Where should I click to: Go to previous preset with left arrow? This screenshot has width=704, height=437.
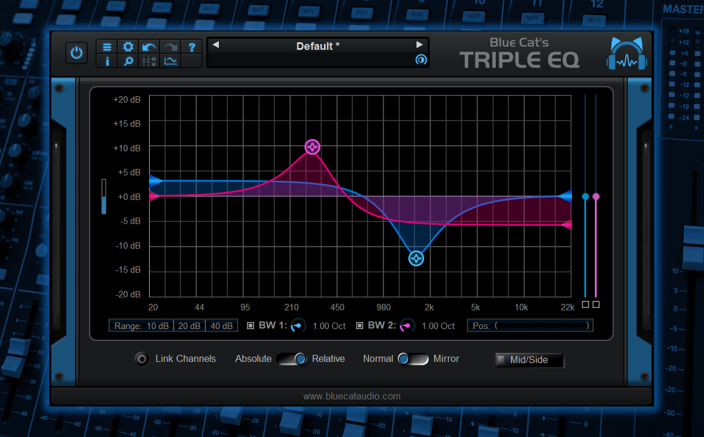(215, 45)
